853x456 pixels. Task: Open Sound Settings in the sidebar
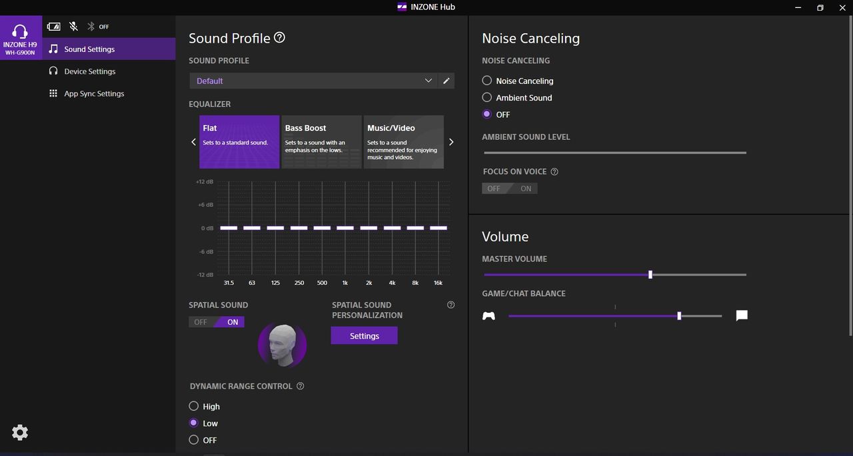click(x=109, y=49)
